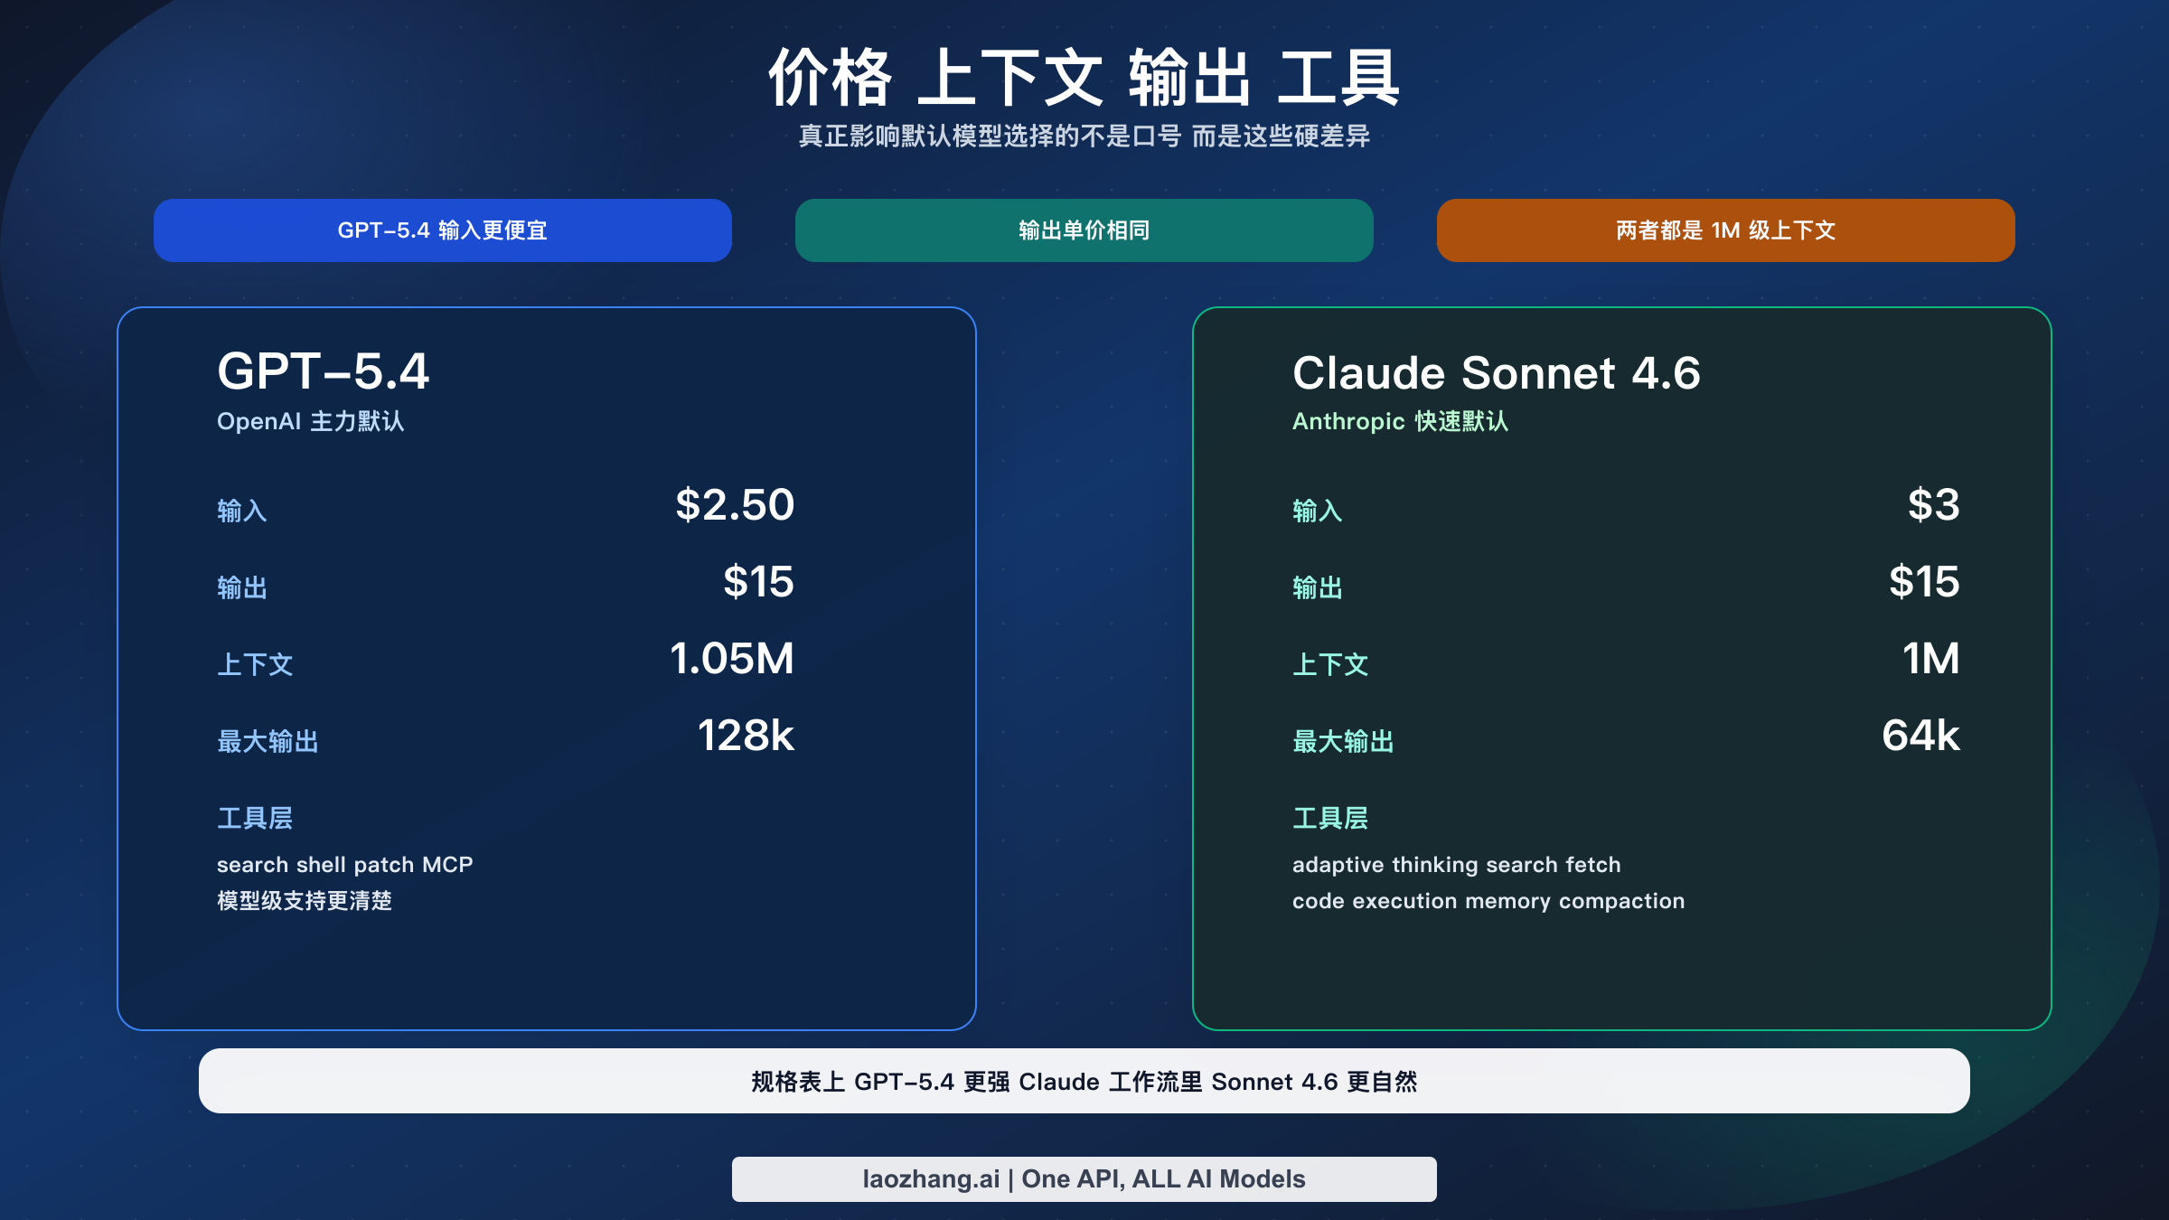2169x1220 pixels.
Task: Click "adaptive thinking search fetch" tool text
Action: tap(1455, 864)
